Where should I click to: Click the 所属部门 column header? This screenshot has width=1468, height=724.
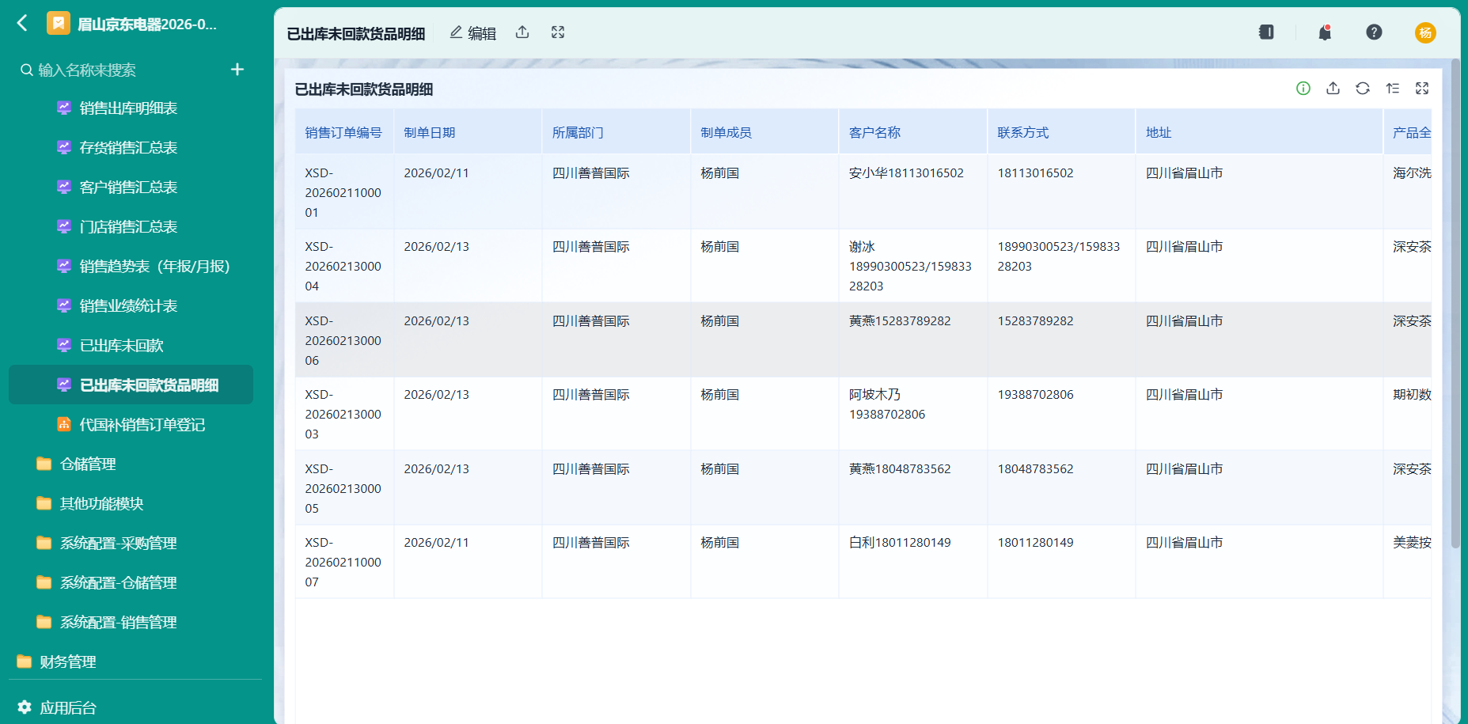(x=616, y=133)
